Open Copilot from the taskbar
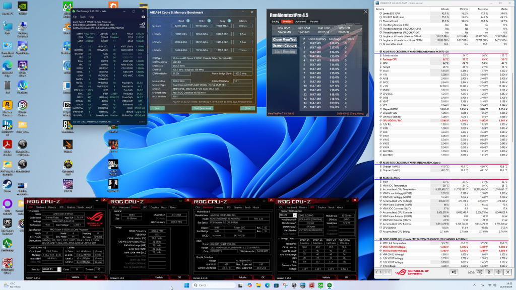The width and height of the screenshot is (516, 290). pos(249,285)
